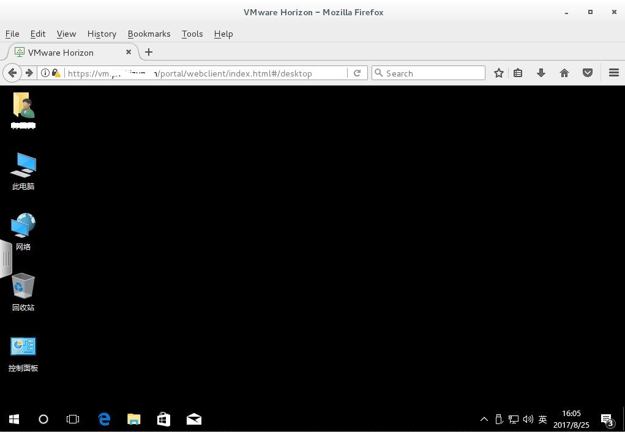Launch Microsoft Edge from the taskbar
This screenshot has width=625, height=432.
[x=104, y=419]
